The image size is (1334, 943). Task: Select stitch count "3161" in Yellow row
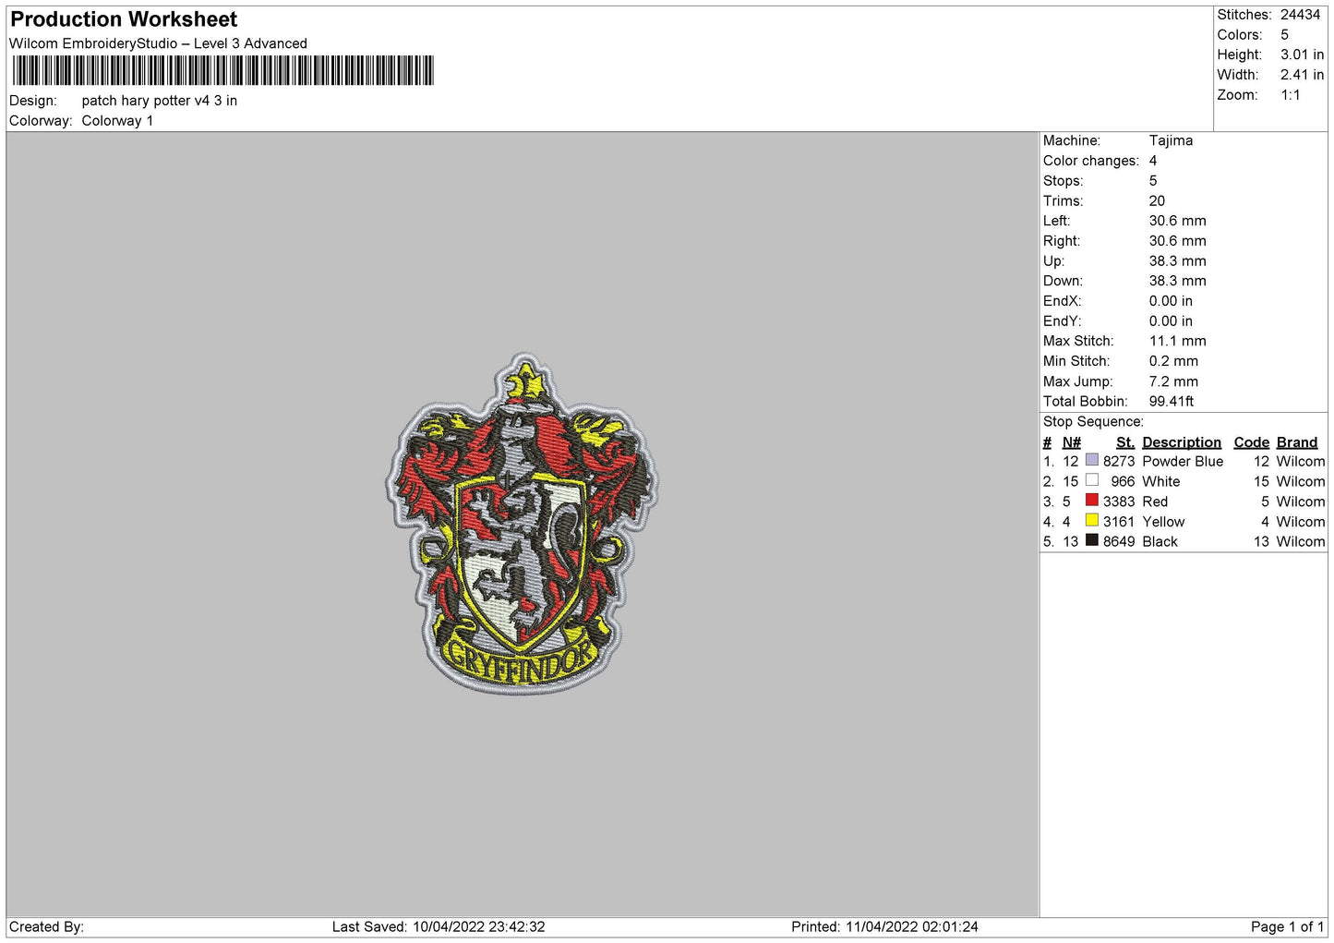coord(1119,522)
